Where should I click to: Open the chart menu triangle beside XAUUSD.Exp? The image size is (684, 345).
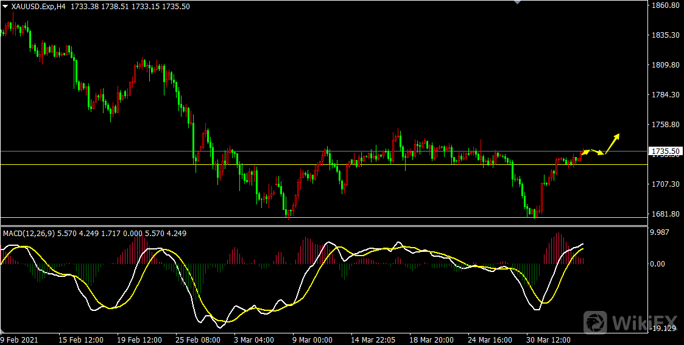(x=5, y=5)
